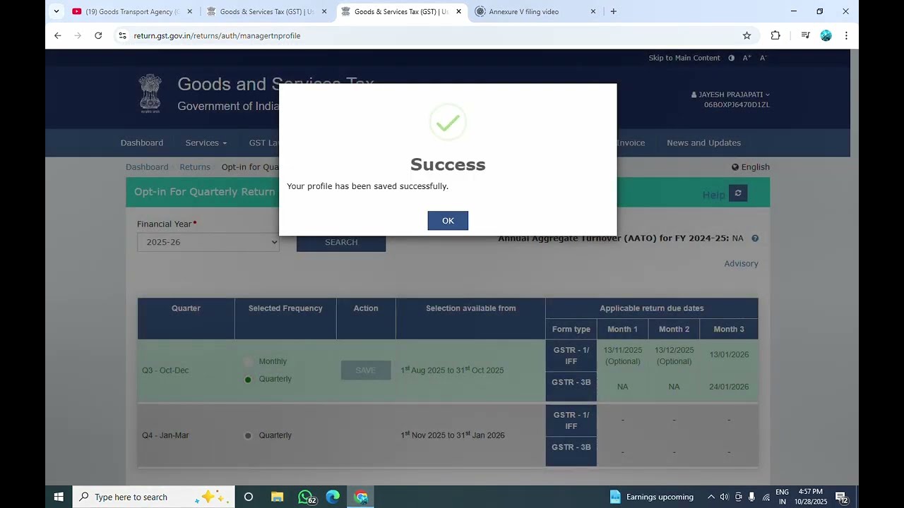Screen dimensions: 904x508
Task: Reload the GST page
Action: 98,35
